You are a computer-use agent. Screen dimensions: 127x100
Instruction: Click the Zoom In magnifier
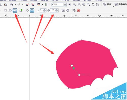tap(70, 4)
